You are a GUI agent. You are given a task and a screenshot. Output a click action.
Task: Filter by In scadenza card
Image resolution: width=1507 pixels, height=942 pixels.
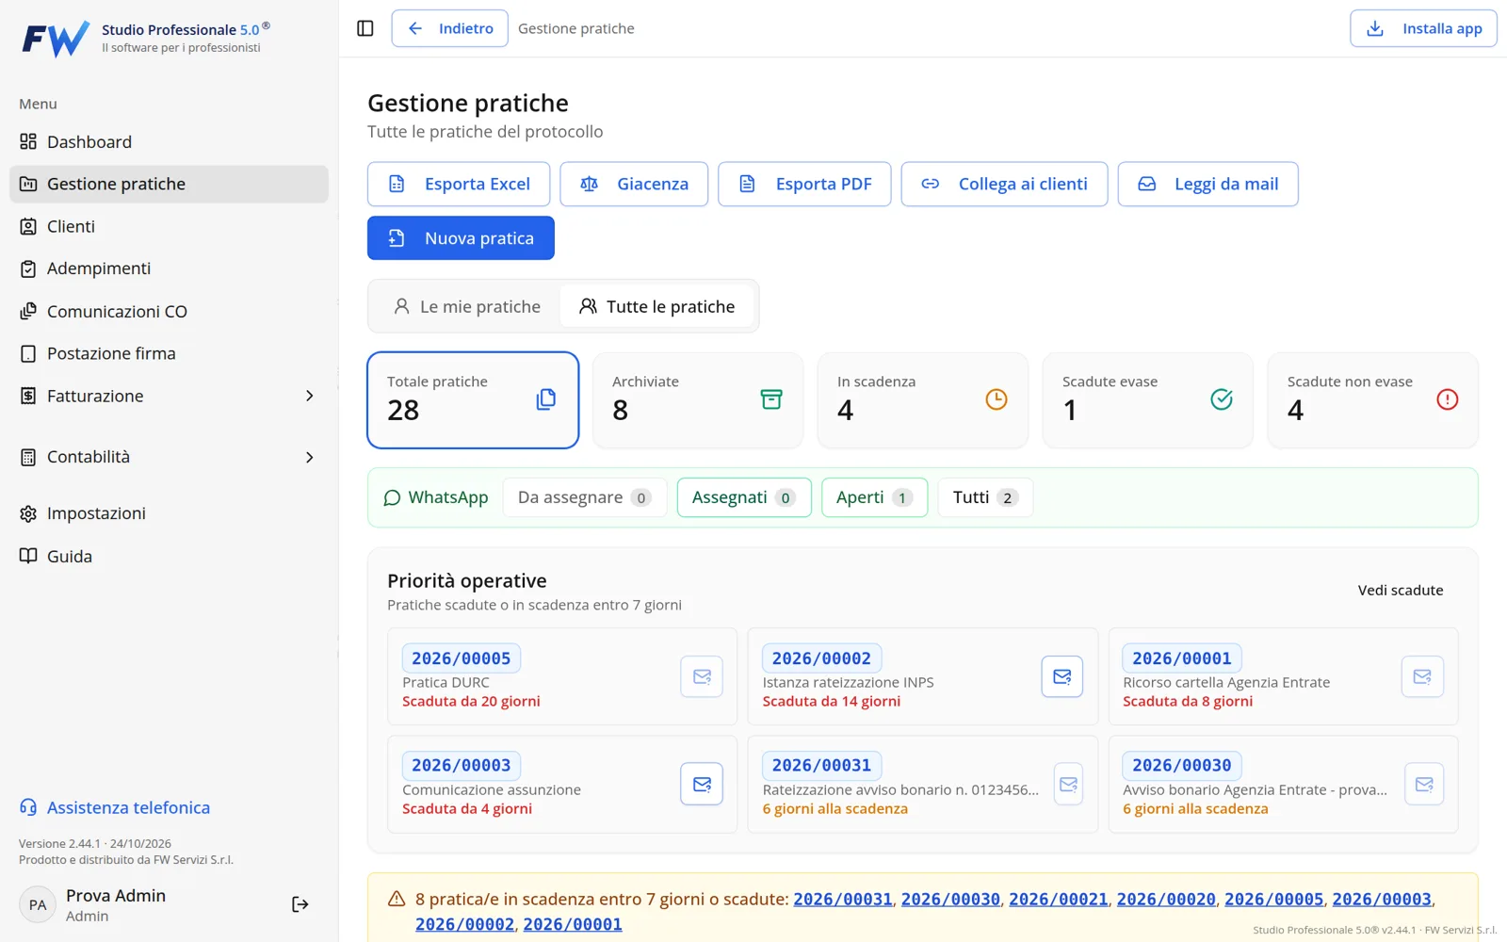pos(923,400)
